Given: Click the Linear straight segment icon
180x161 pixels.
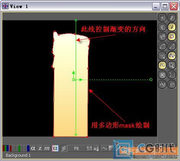Looking at the screenshot, I should click(x=172, y=46).
